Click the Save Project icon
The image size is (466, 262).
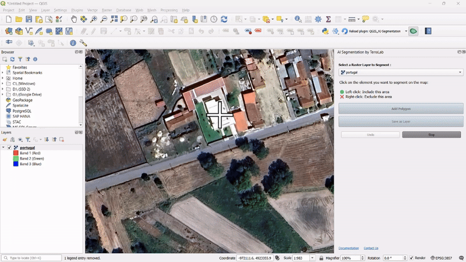[x=29, y=19]
